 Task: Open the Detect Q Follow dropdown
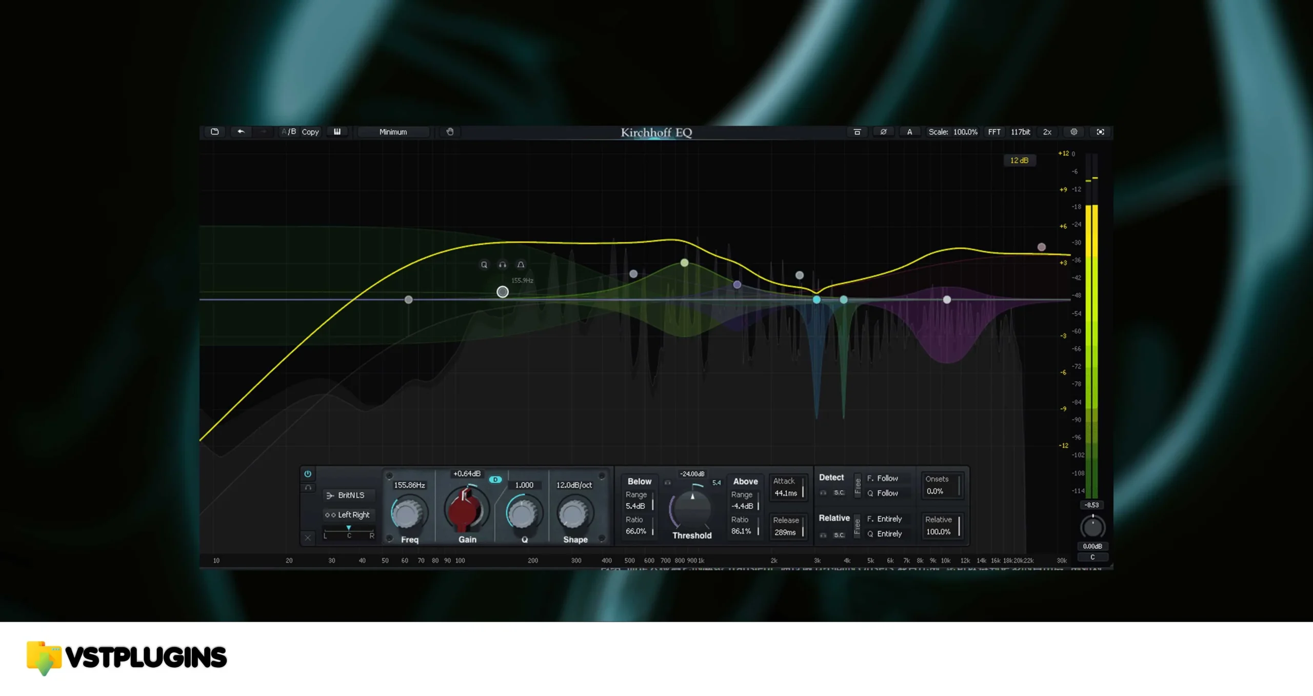[x=888, y=493]
